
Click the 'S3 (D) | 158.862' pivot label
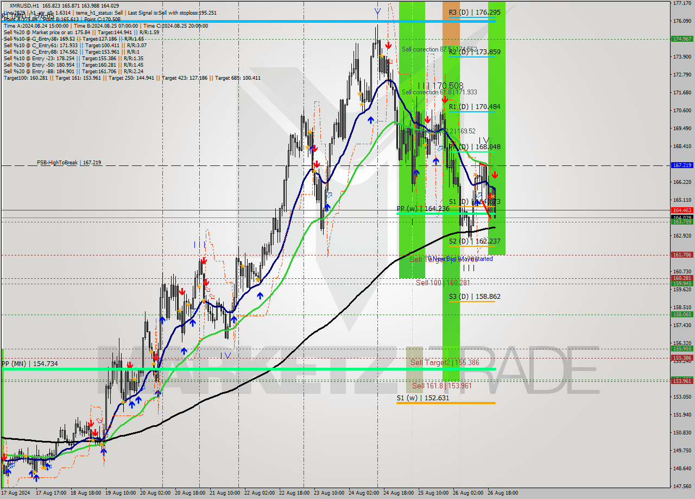coord(475,297)
